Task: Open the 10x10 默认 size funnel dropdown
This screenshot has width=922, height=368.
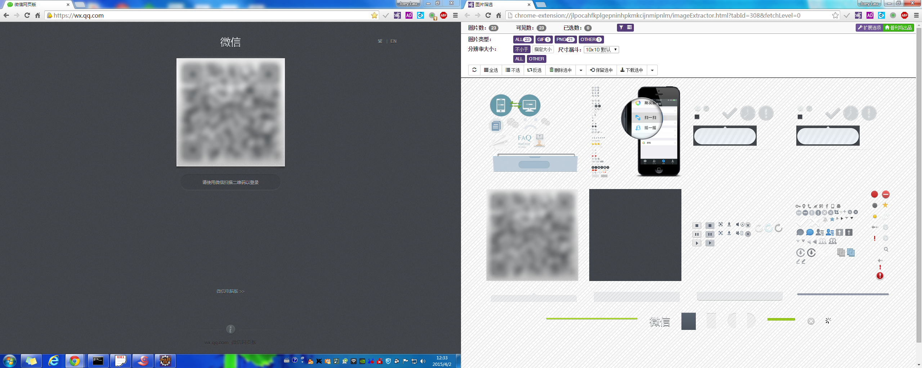Action: (x=601, y=50)
